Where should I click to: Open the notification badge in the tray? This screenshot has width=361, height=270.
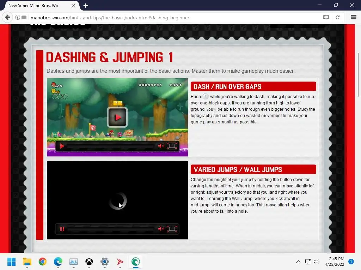pos(351,262)
